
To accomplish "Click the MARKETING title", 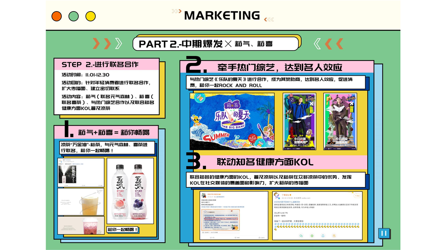I will point(222,16).
